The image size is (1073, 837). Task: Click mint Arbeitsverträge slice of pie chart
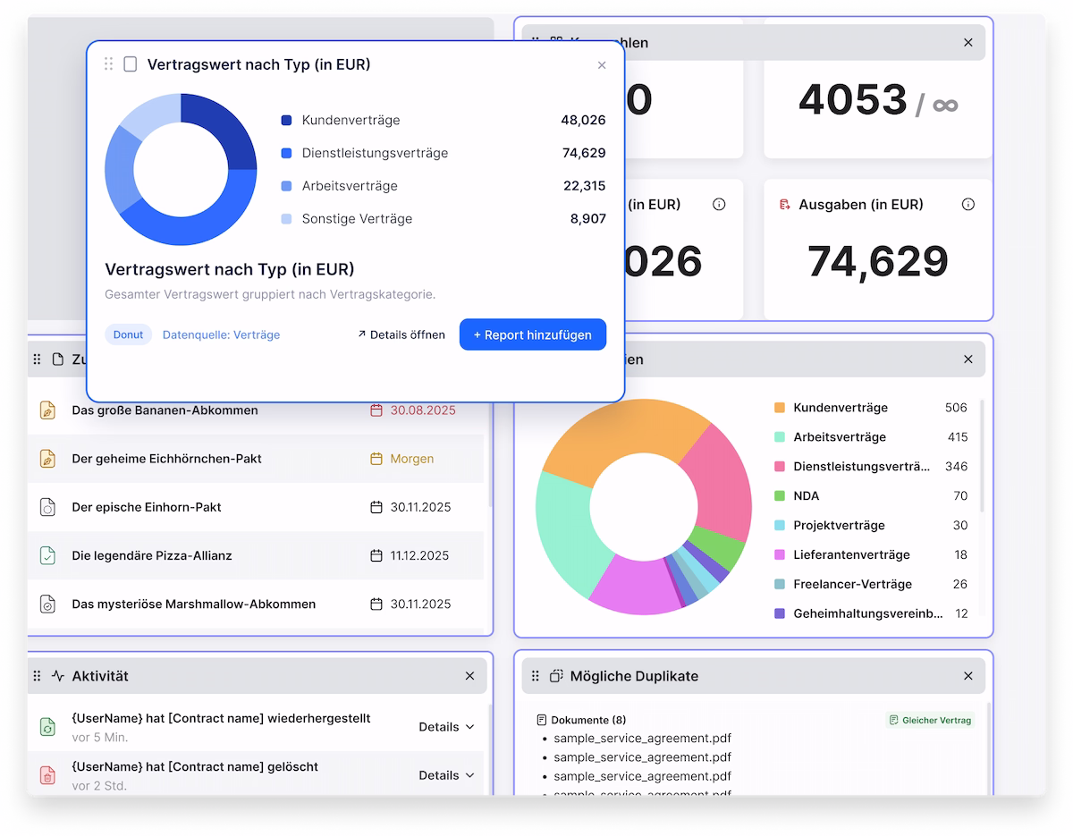click(568, 532)
